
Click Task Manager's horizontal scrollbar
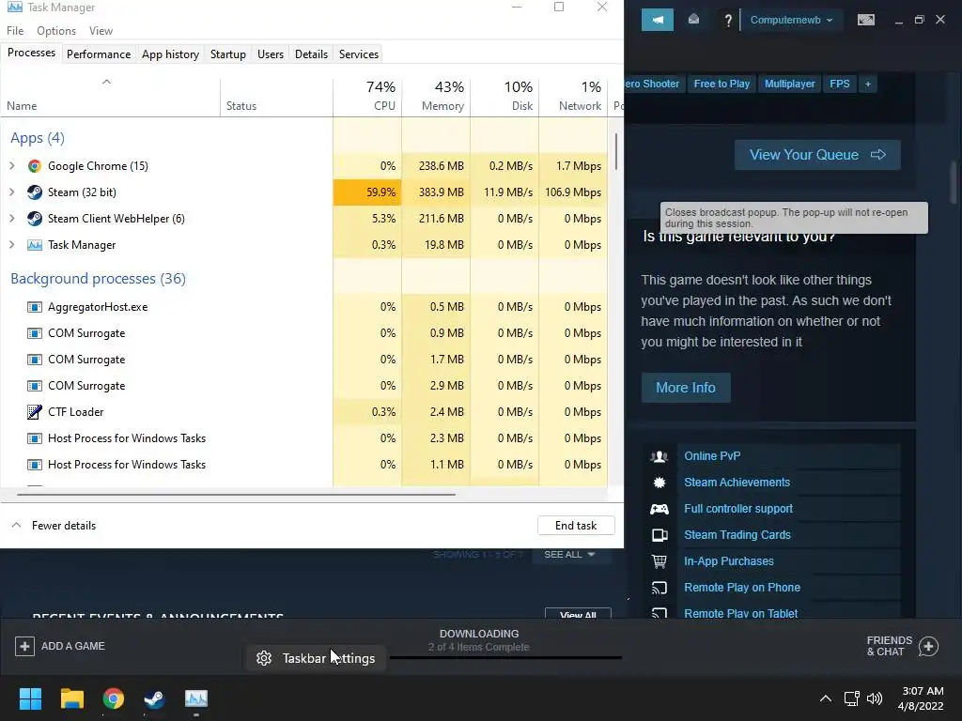pos(236,494)
